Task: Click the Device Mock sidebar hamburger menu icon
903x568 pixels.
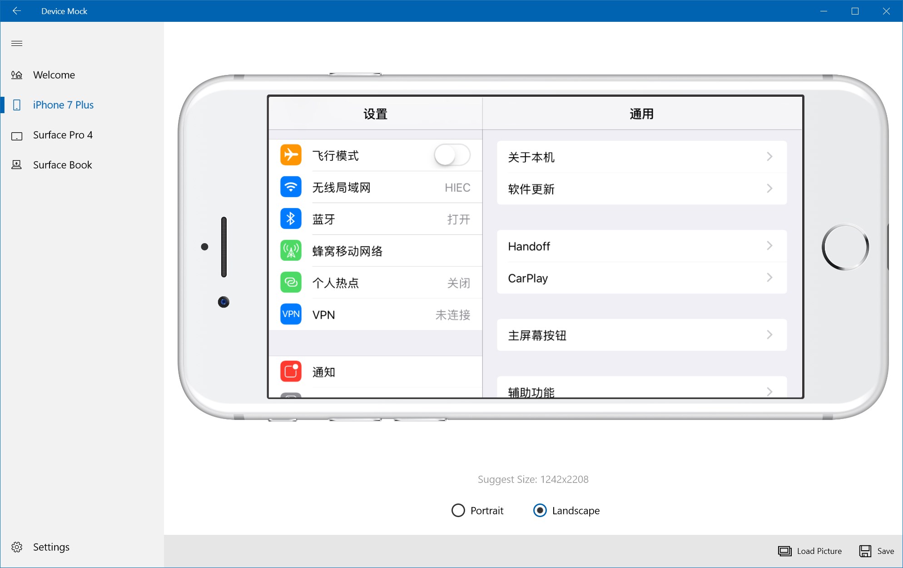Action: click(x=17, y=43)
